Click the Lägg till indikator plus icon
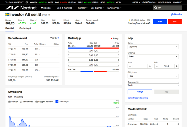 click(x=37, y=102)
